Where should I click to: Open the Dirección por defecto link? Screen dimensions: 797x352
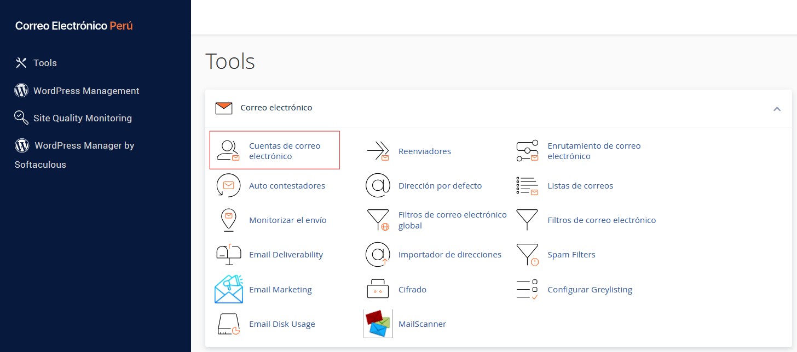440,186
